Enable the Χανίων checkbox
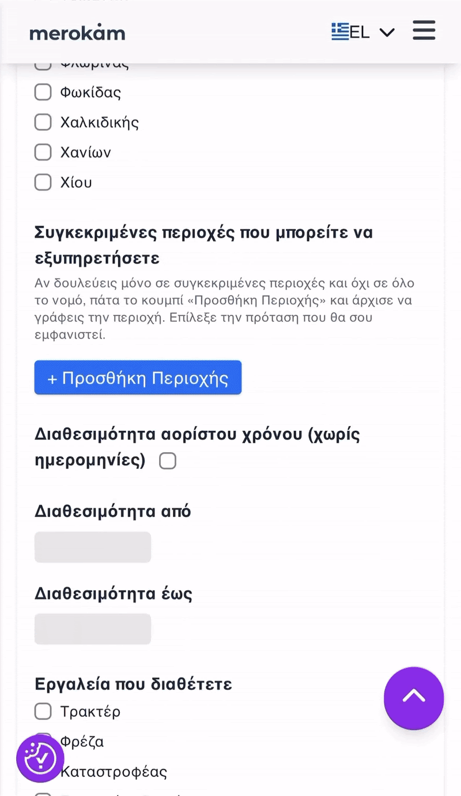This screenshot has height=796, width=461. pos(43,152)
